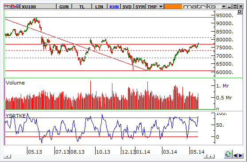
Task: Minimize the chart window
Action: (229, 7)
